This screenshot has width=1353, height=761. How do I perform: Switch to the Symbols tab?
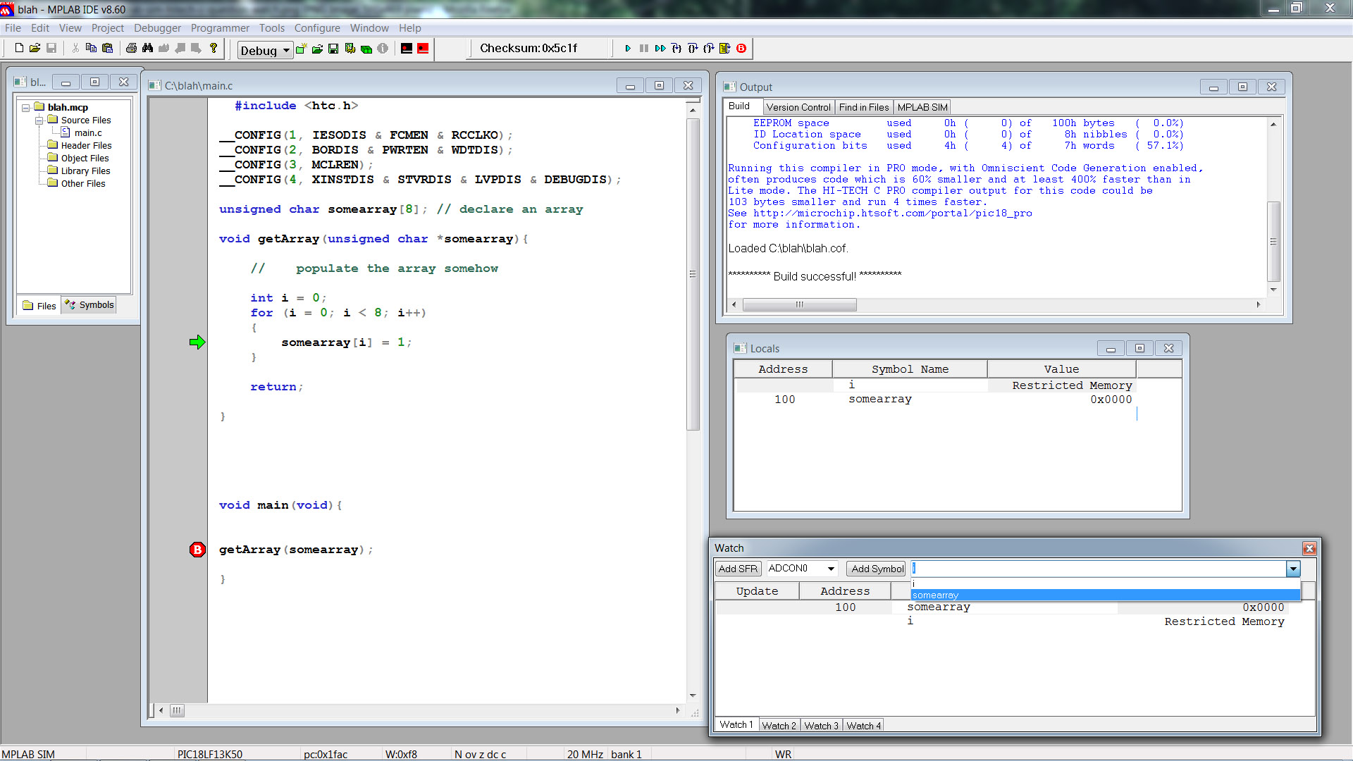click(89, 305)
